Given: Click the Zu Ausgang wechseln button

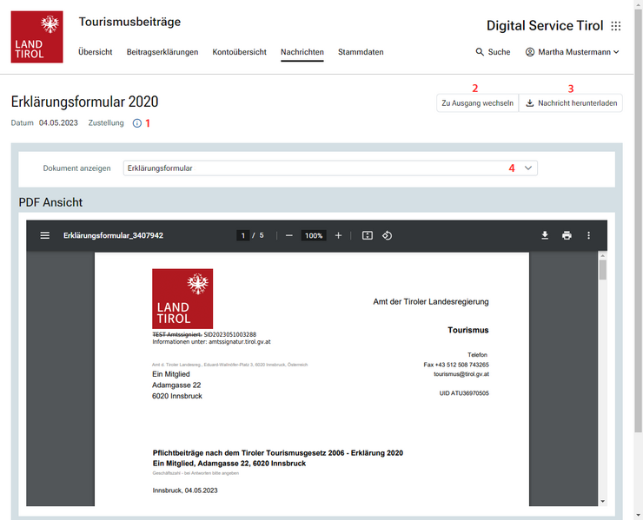Looking at the screenshot, I should [477, 103].
